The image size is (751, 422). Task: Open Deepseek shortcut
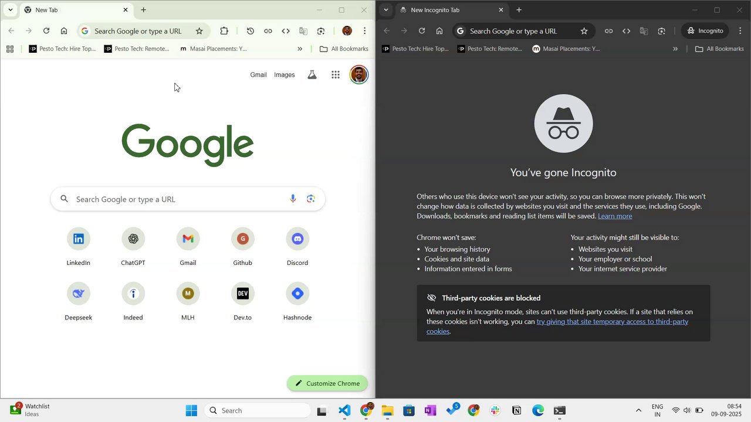(78, 301)
